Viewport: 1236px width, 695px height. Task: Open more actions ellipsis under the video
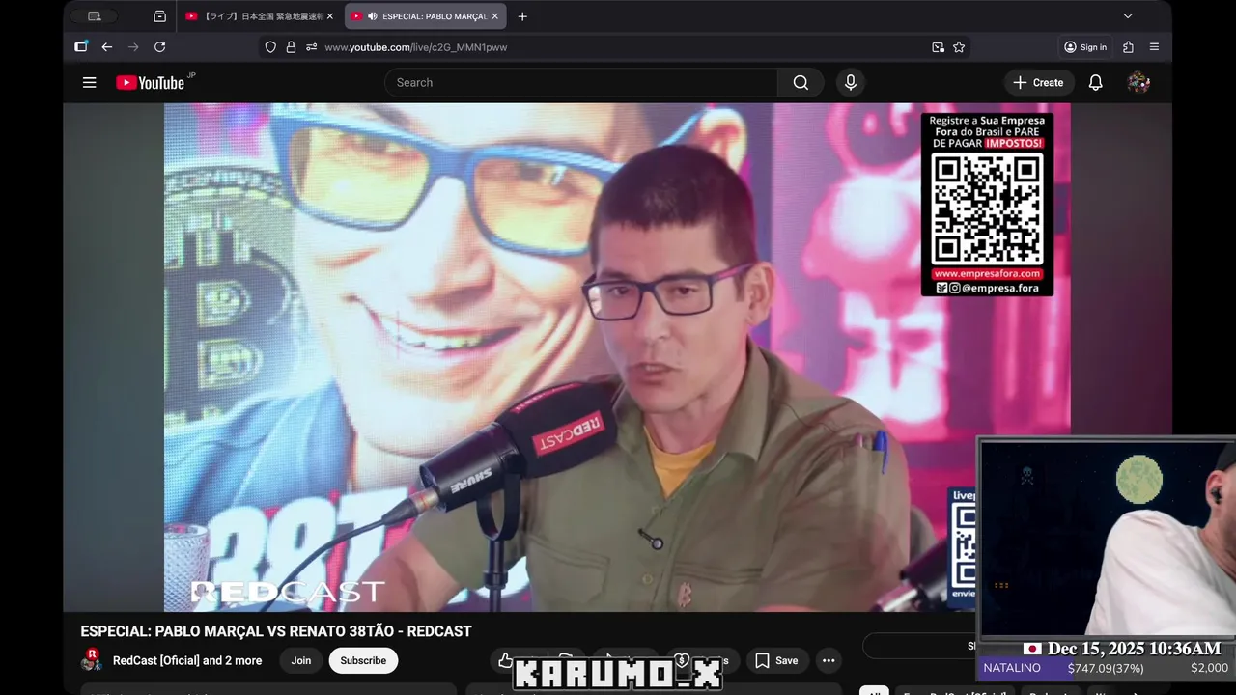point(828,660)
